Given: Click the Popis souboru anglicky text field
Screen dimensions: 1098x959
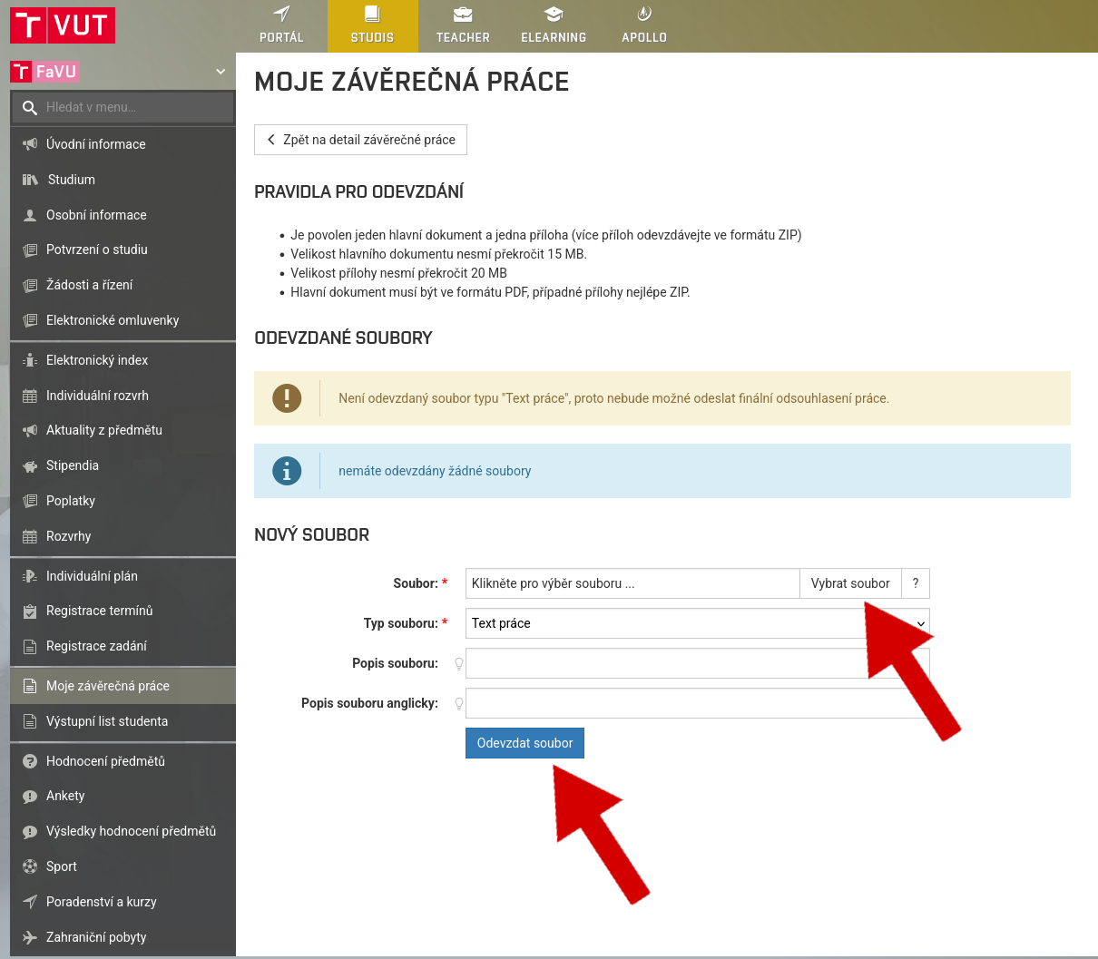Looking at the screenshot, I should (697, 703).
